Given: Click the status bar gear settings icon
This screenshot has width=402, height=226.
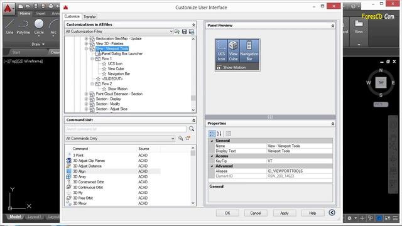Looking at the screenshot, I should 349,218.
